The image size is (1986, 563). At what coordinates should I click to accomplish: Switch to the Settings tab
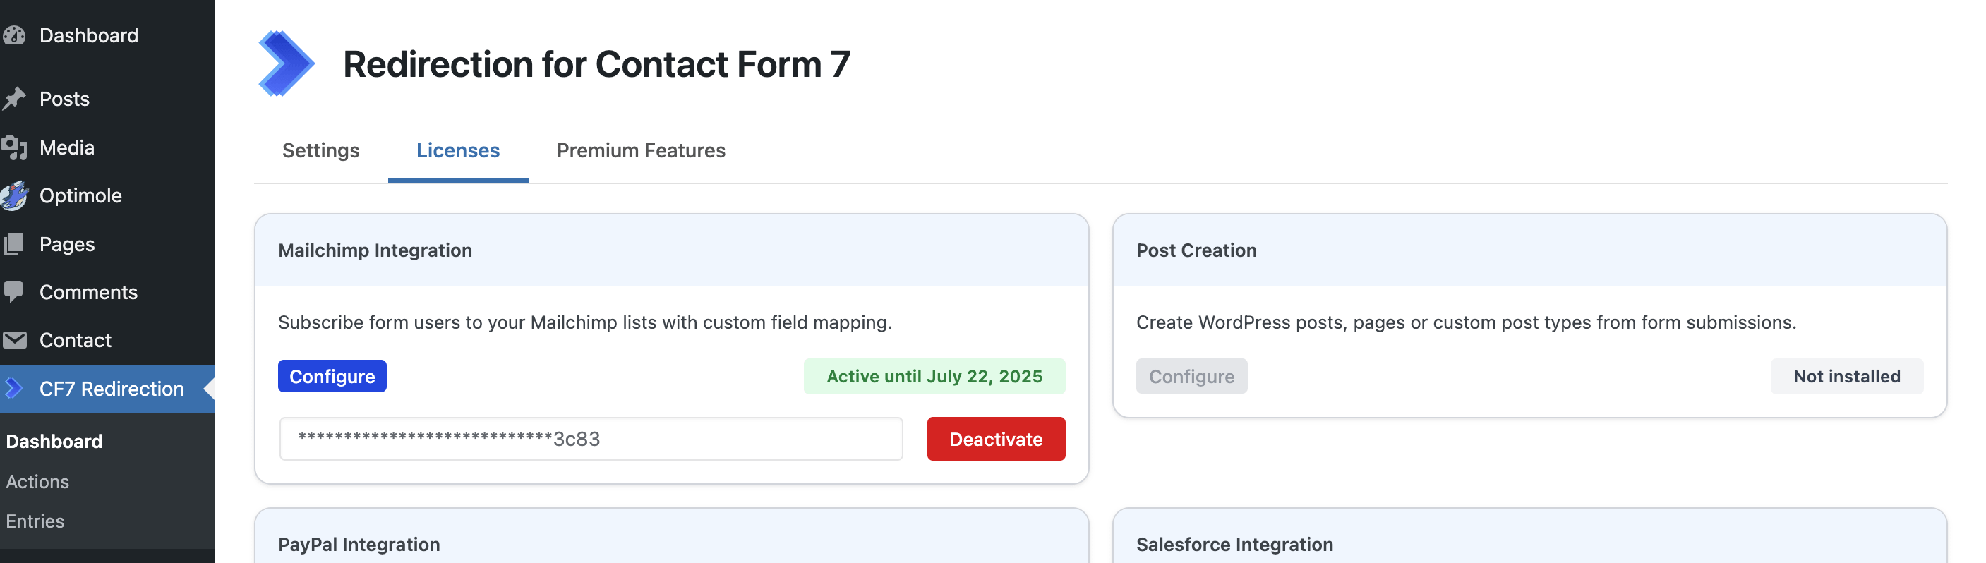[320, 151]
